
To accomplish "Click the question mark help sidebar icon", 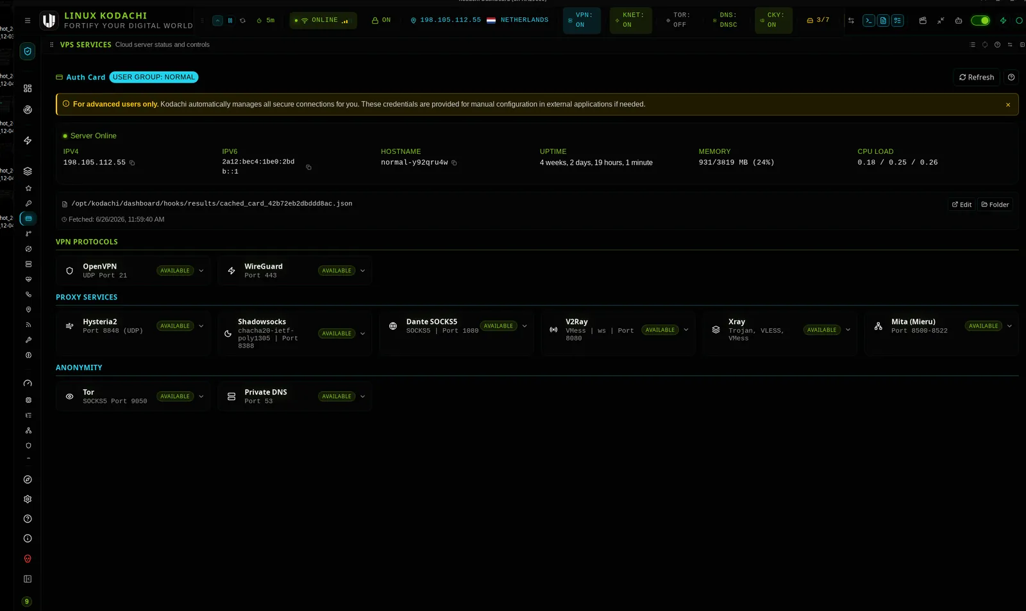I will [x=28, y=519].
